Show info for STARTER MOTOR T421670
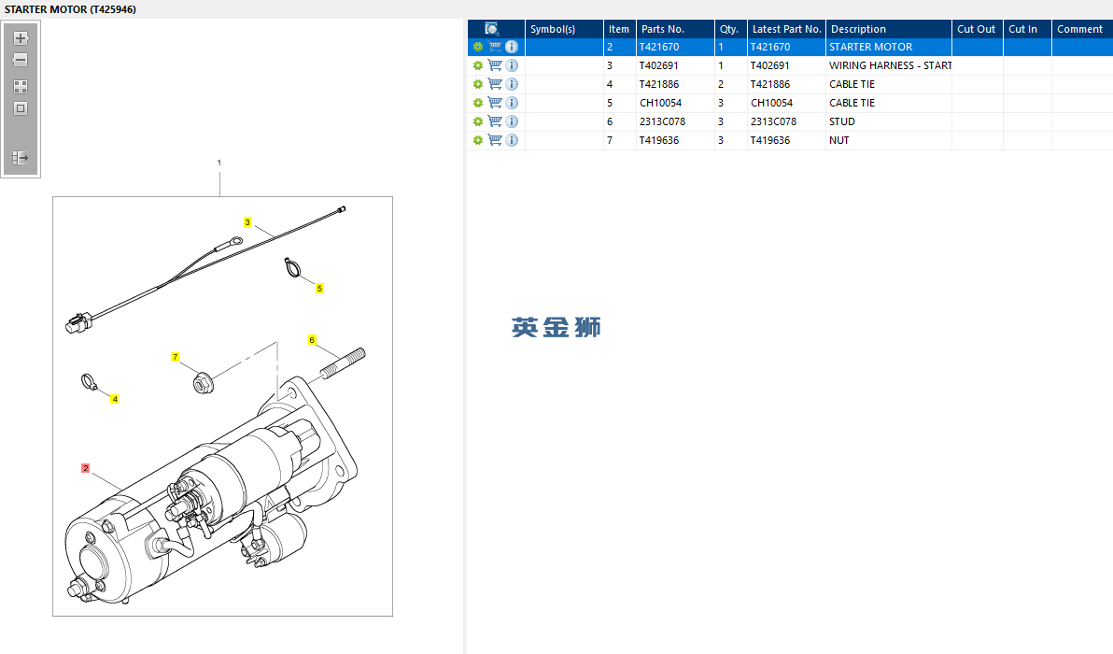This screenshot has width=1113, height=654. (512, 47)
